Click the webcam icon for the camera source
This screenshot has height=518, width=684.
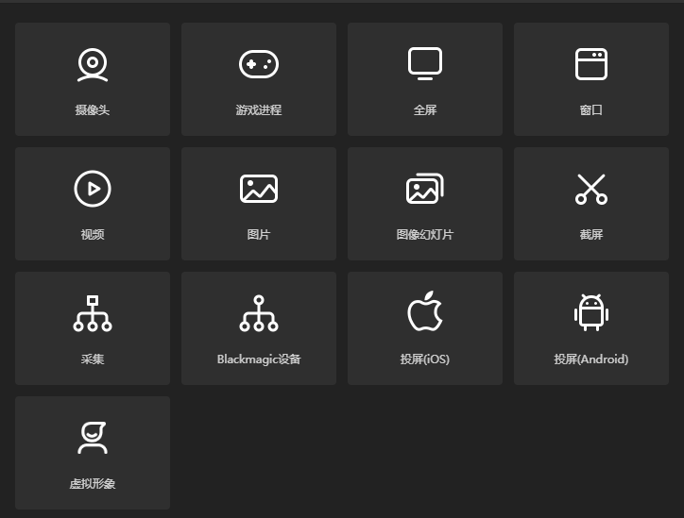pos(93,65)
